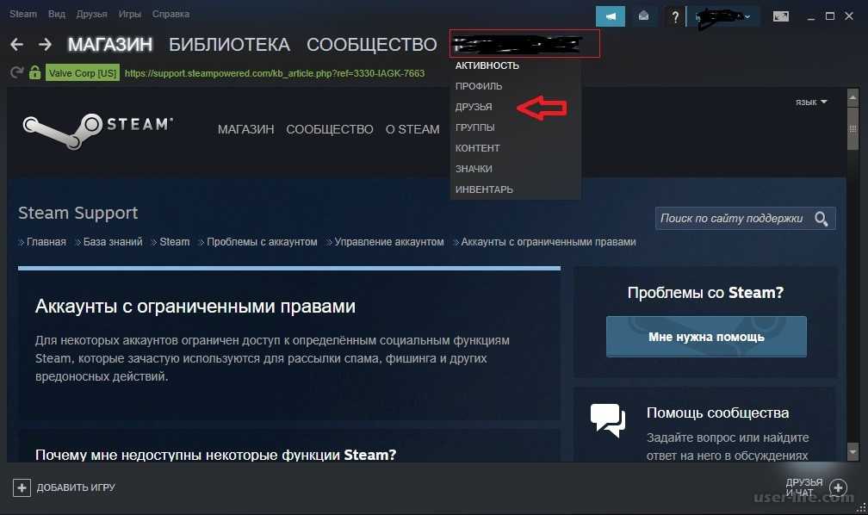
Task: Click the question mark help icon
Action: coord(675,16)
